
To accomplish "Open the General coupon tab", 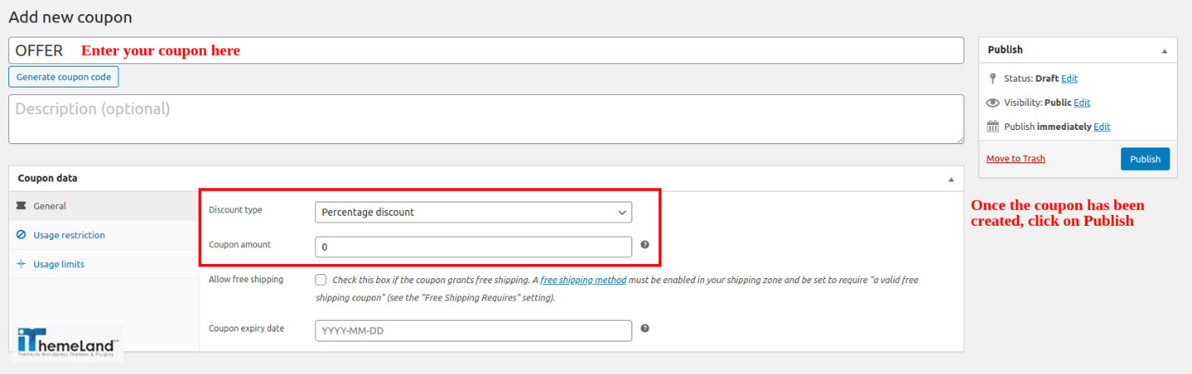I will pos(50,206).
